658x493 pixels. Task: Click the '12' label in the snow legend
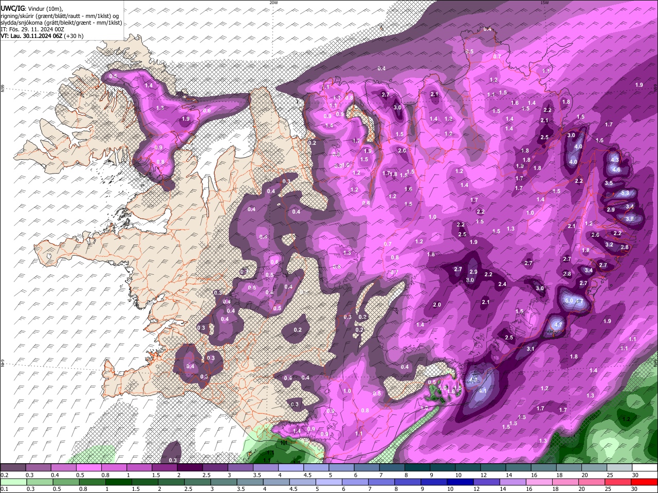pos(483,475)
